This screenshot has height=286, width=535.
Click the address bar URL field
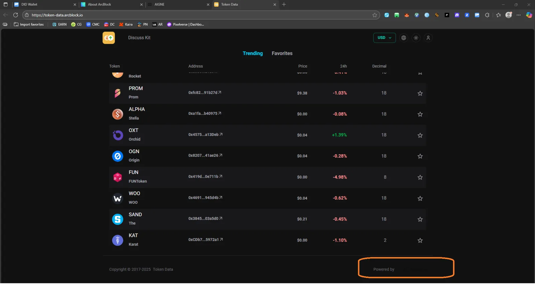(201, 15)
